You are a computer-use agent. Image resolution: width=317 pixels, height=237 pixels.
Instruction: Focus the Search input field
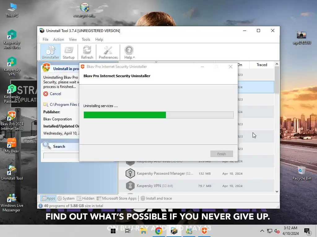pos(61,156)
